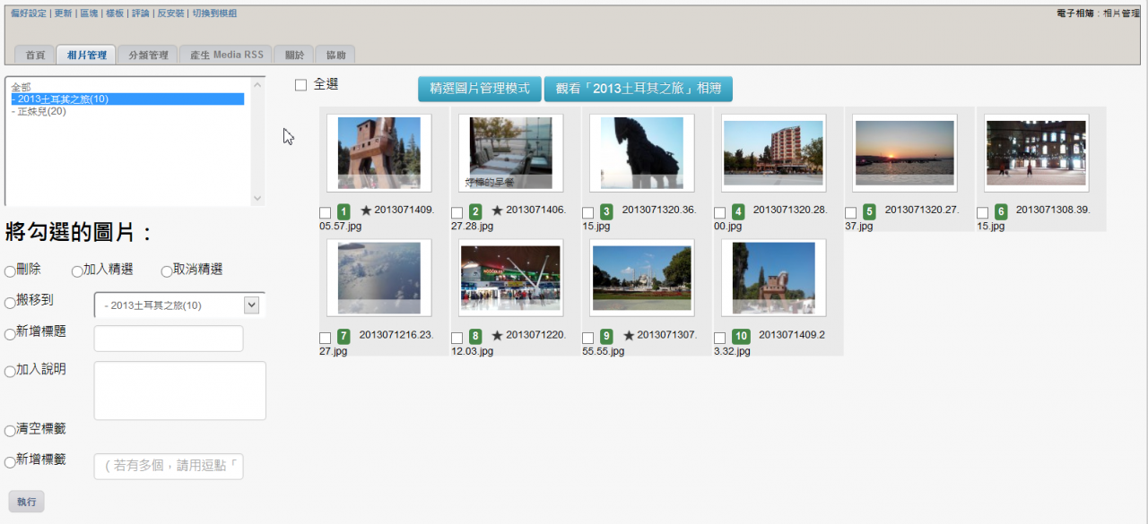Click the green number 10 badge
1148x524 pixels.
(741, 337)
